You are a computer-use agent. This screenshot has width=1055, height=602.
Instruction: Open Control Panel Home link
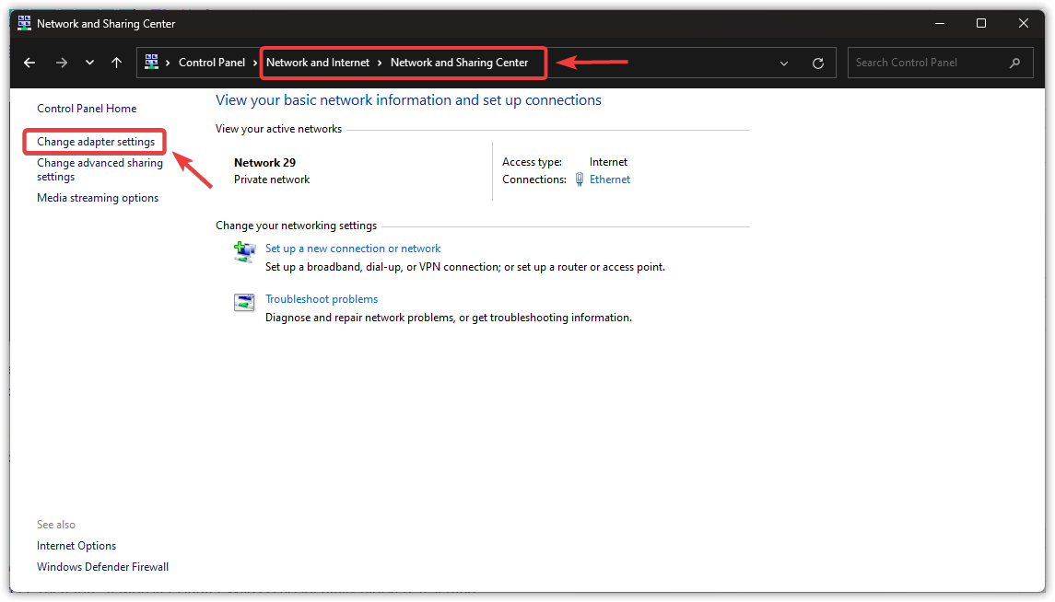tap(87, 109)
